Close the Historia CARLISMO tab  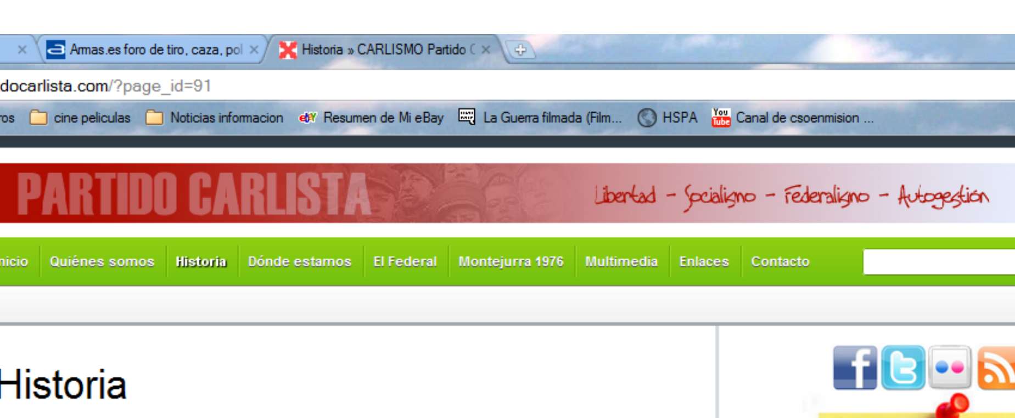(x=486, y=50)
